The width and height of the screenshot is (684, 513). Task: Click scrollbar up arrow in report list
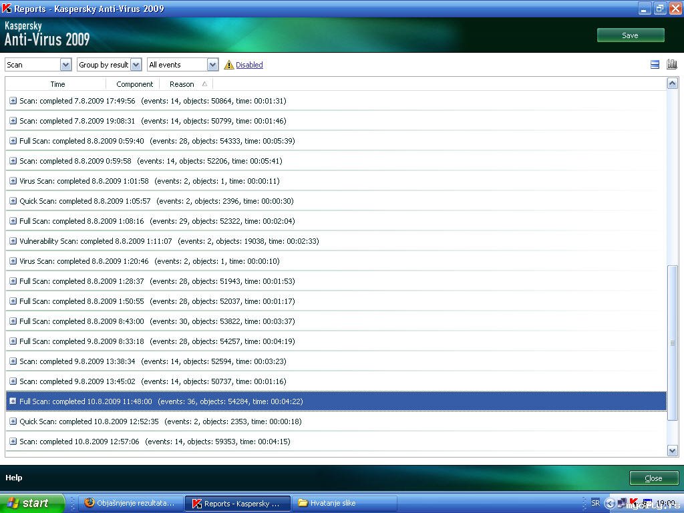[x=672, y=83]
